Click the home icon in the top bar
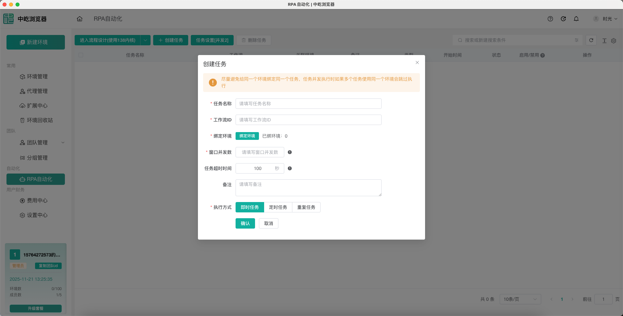Screen dimensions: 623x316 80,19
